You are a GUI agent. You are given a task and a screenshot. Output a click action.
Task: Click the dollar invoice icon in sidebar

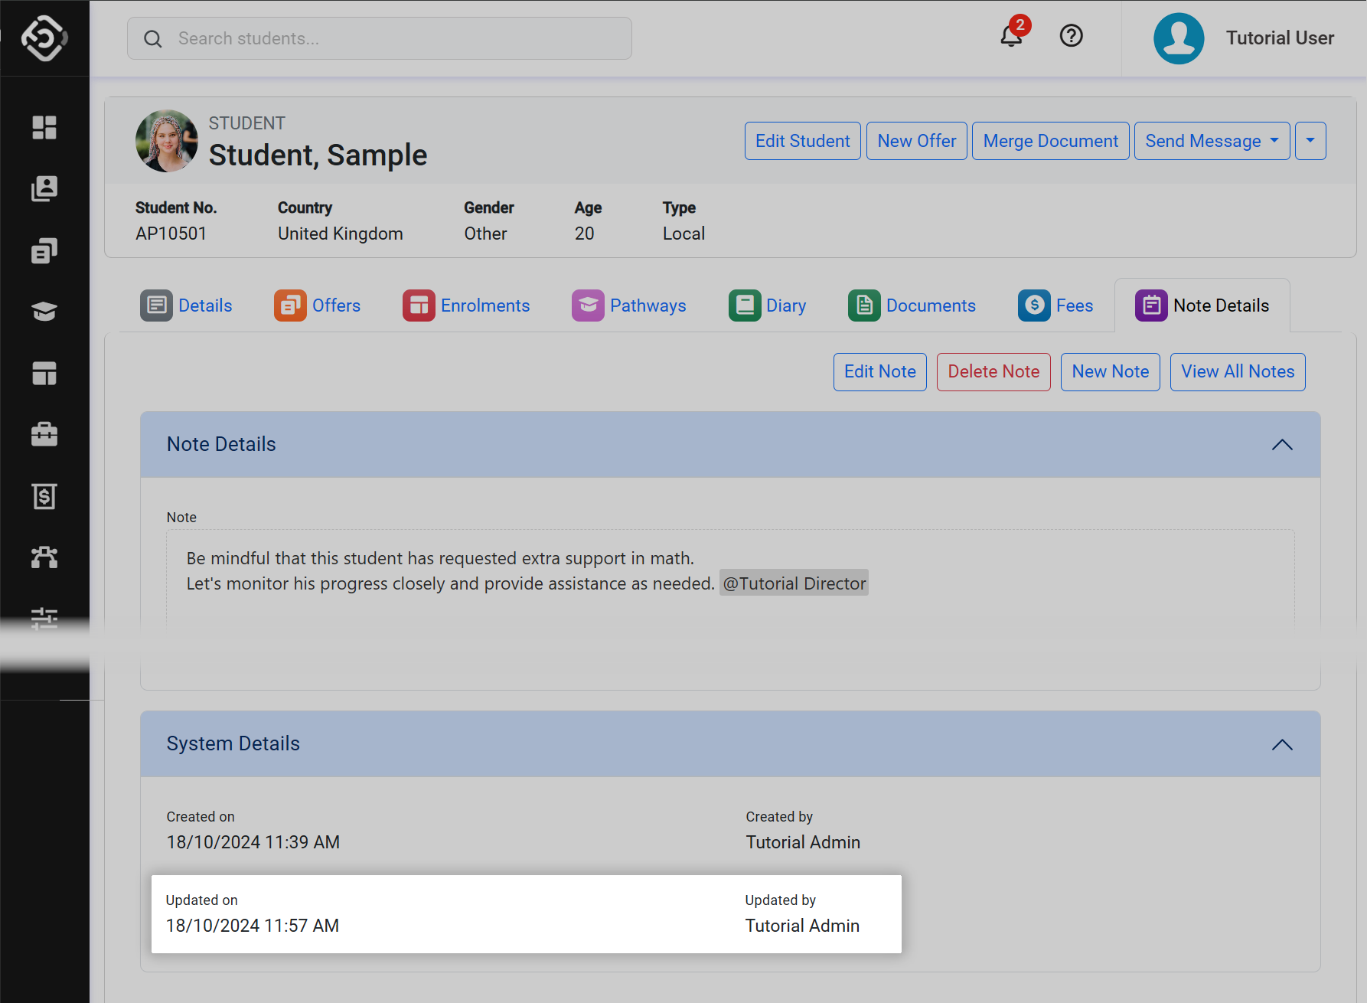(44, 496)
